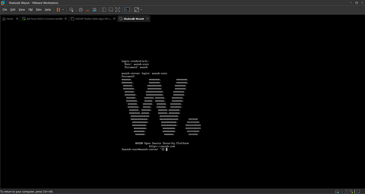
Task: Toggle the thumbnail bar layout icon
Action: tap(111, 9)
